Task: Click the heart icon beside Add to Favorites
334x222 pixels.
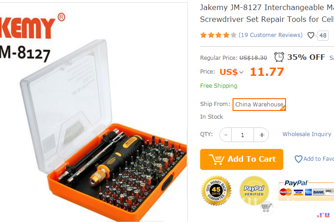Action: (298, 159)
